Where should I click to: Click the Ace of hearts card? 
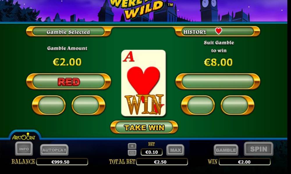(x=143, y=83)
